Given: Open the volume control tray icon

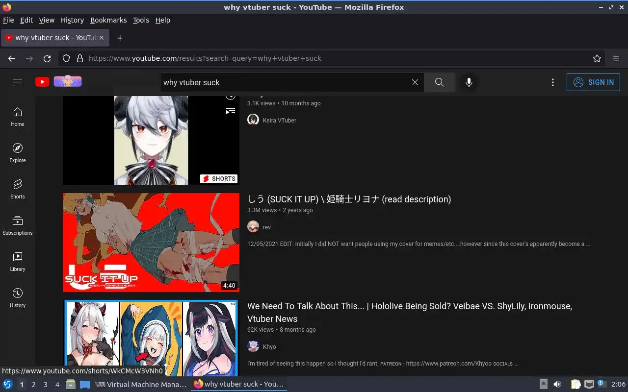Looking at the screenshot, I should (x=557, y=384).
